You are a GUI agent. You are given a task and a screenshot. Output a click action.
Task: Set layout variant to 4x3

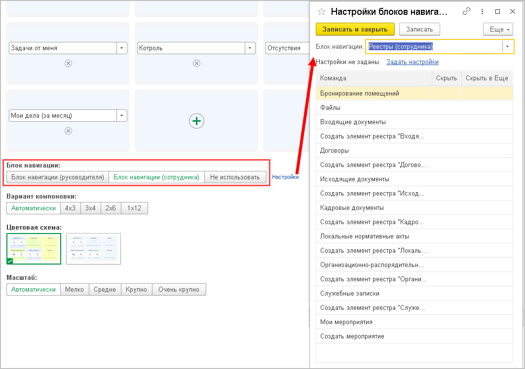click(70, 208)
